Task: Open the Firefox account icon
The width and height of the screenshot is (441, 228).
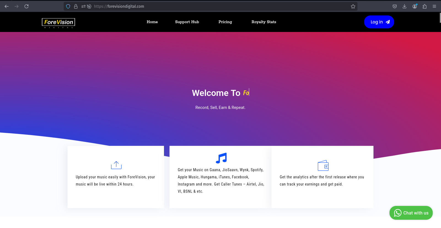Action: (x=415, y=6)
